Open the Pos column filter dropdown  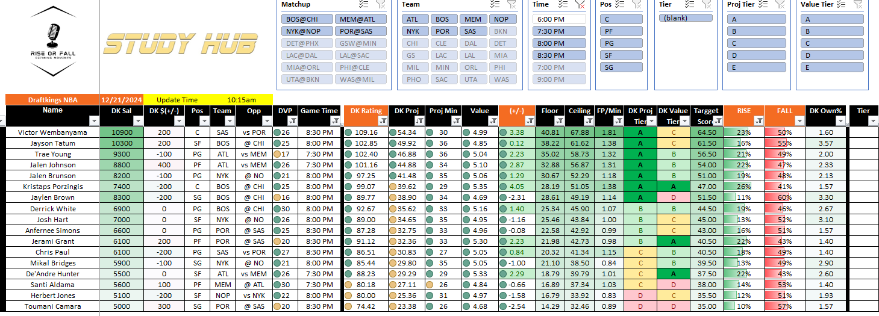(204, 121)
